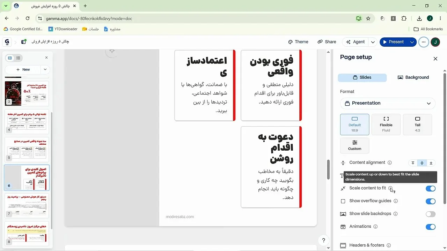The width and height of the screenshot is (447, 251).
Task: Expand the New card dropdown arrow
Action: tap(45, 69)
